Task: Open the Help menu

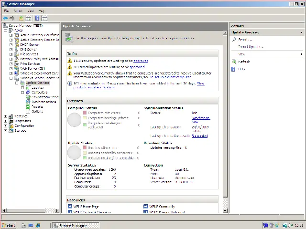Action: tap(42, 10)
